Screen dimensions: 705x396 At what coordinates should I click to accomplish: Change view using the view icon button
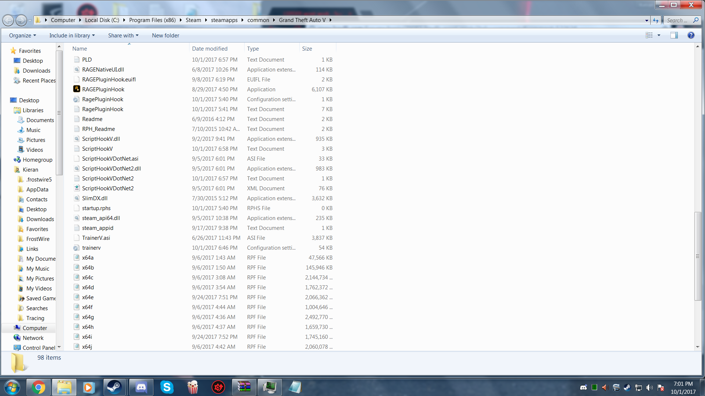tap(649, 35)
